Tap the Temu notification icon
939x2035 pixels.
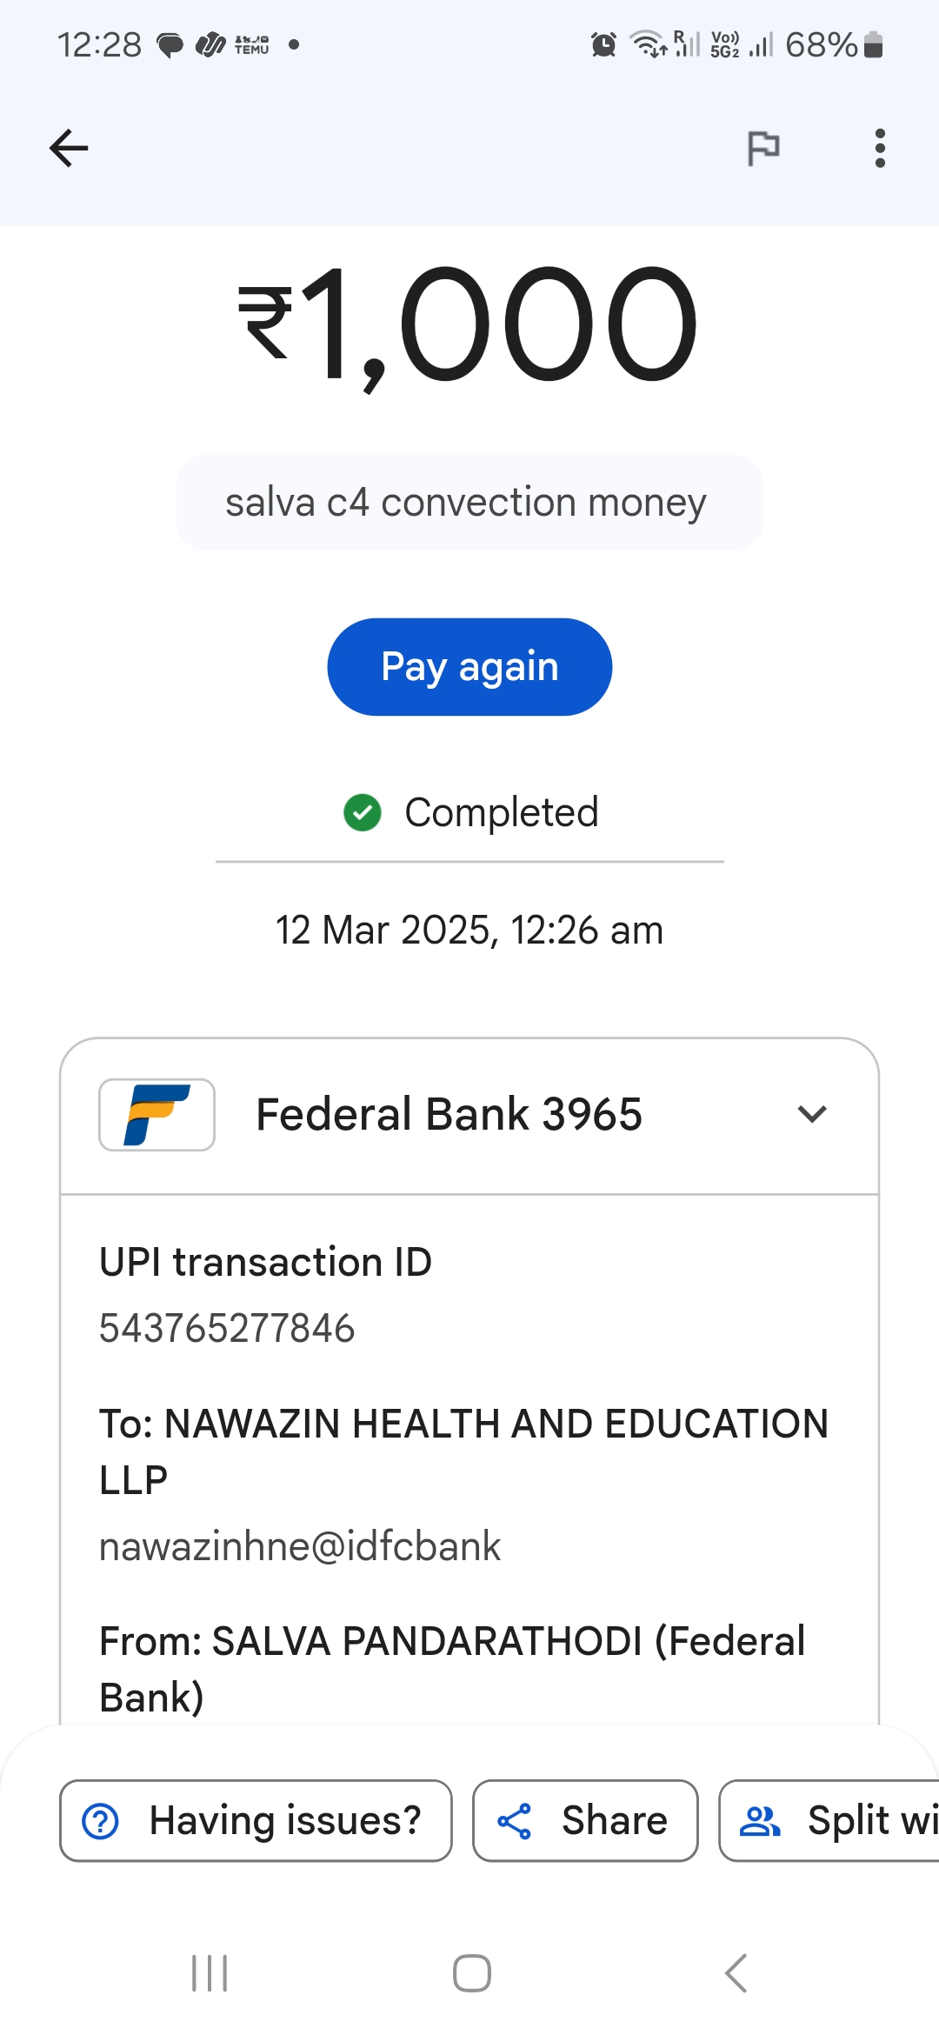(252, 44)
